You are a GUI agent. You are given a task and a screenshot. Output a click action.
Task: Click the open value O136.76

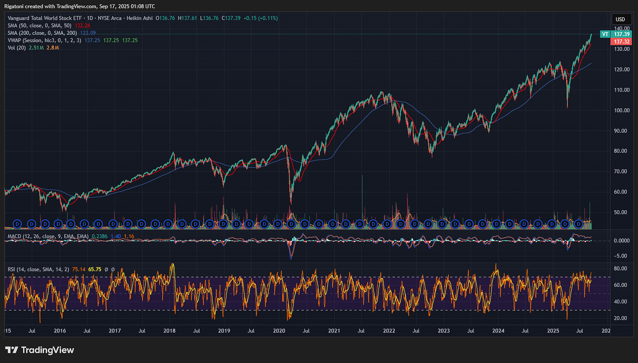click(x=165, y=18)
